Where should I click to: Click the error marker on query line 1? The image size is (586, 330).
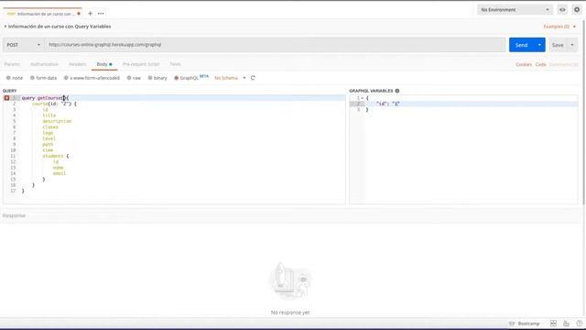click(x=6, y=98)
